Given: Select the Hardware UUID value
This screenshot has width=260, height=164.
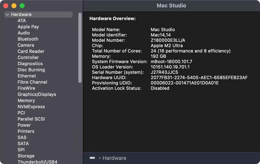Looking at the screenshot, I should (x=199, y=77).
